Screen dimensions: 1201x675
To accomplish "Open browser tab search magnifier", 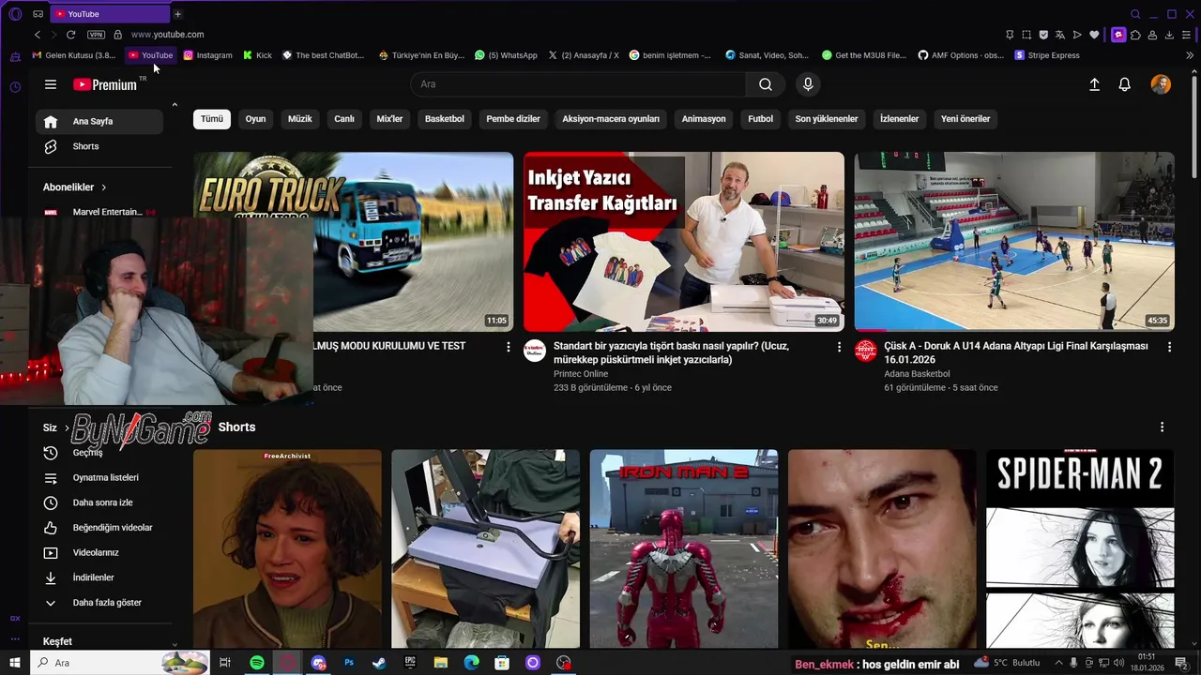I will click(x=1135, y=14).
